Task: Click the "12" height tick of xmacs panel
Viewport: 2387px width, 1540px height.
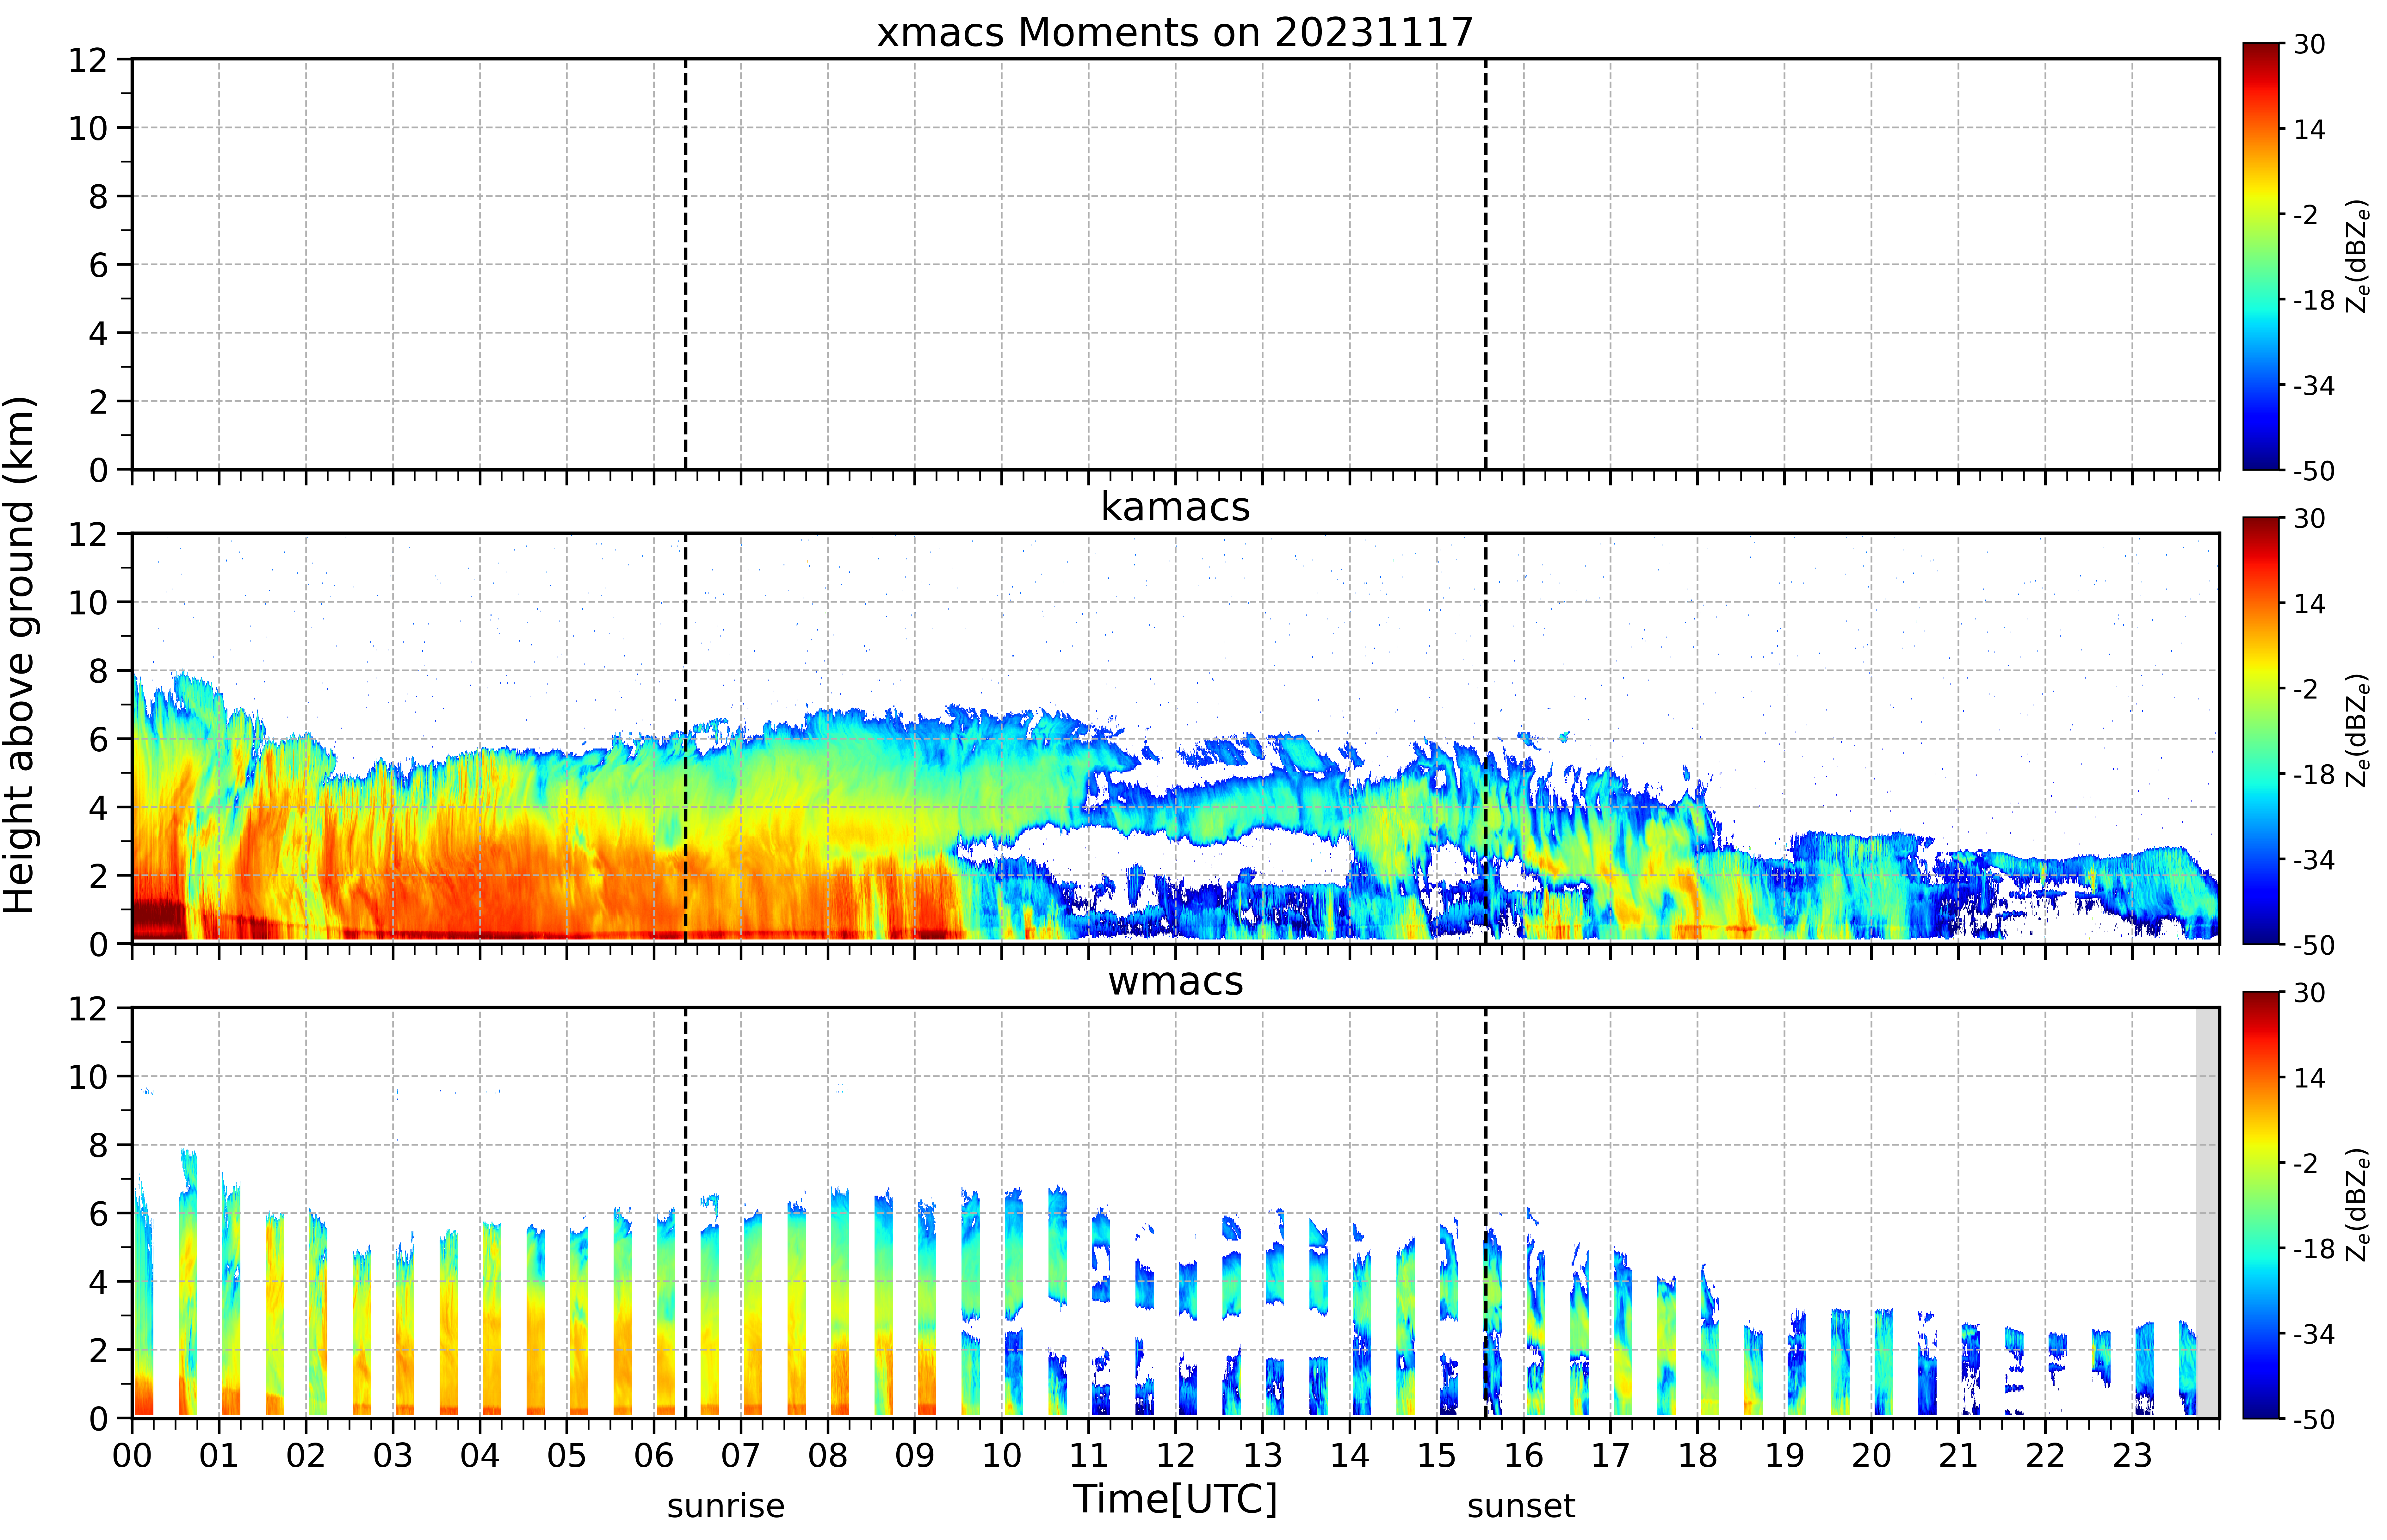Action: pyautogui.click(x=88, y=60)
